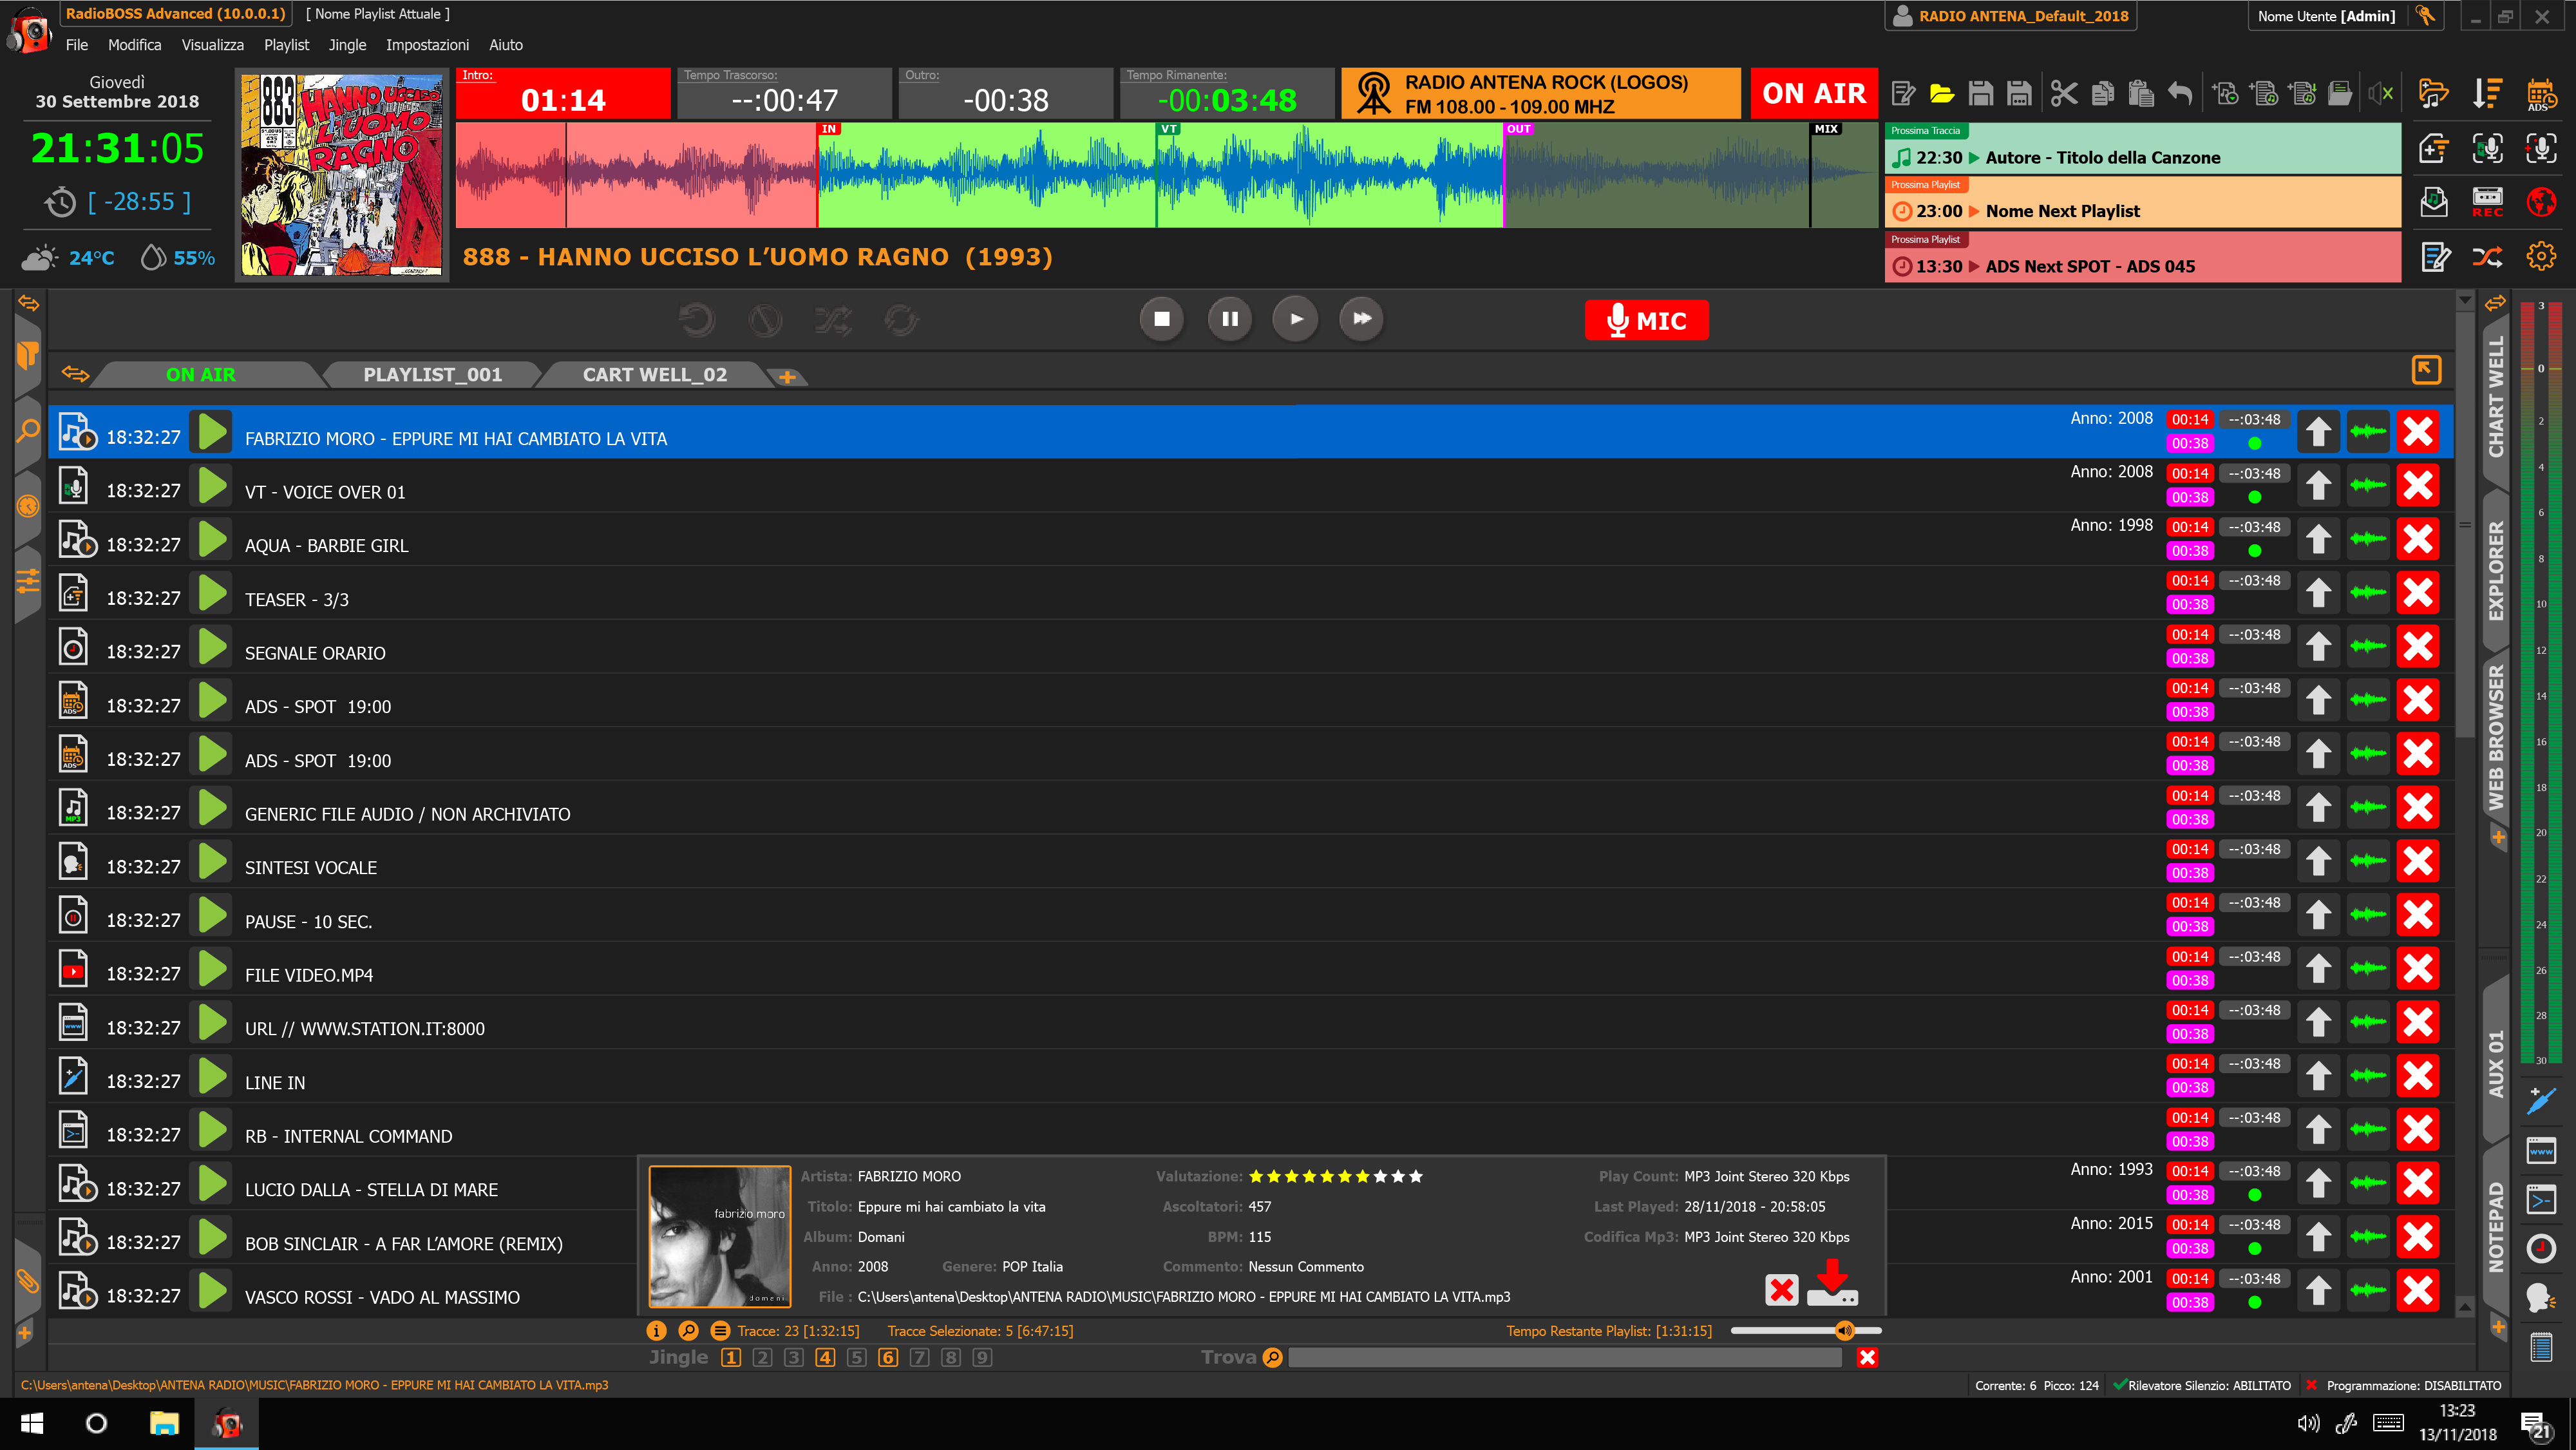
Task: Open the yellow folder icon to load playlist
Action: (x=1941, y=94)
